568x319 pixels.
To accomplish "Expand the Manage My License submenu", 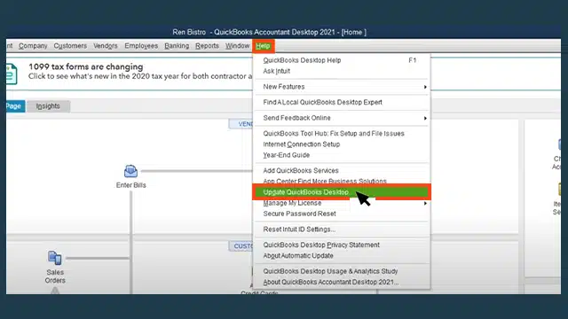I will (x=341, y=203).
